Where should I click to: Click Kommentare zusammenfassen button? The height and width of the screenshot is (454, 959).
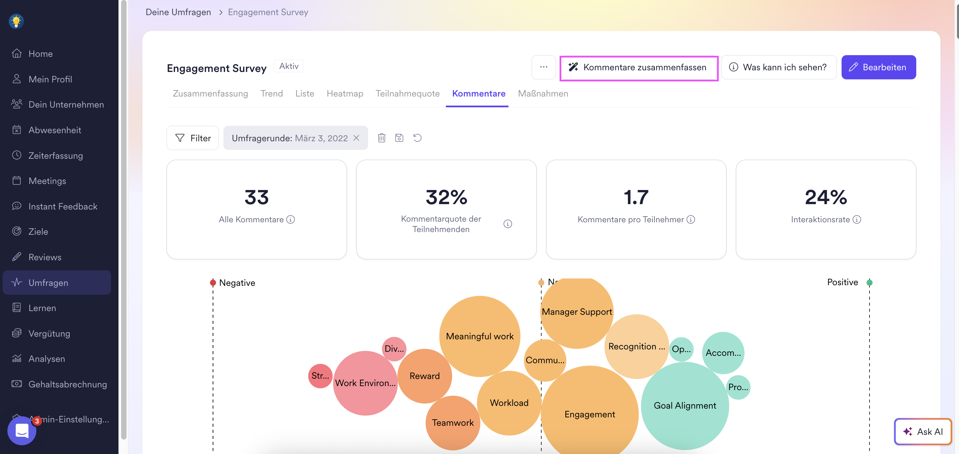(x=638, y=67)
